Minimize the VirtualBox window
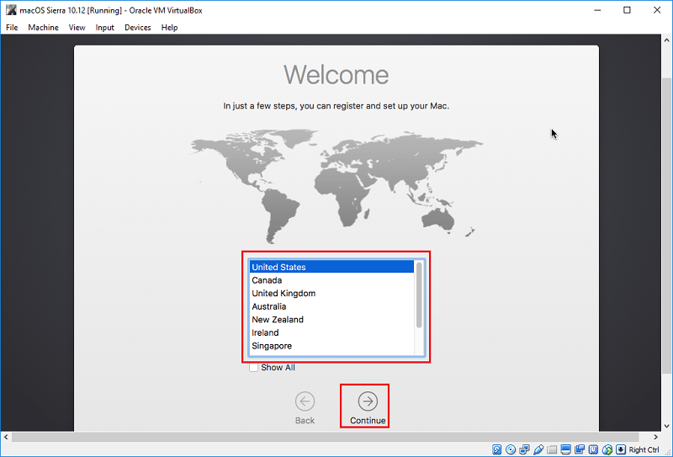Image resolution: width=673 pixels, height=457 pixels. tap(597, 10)
